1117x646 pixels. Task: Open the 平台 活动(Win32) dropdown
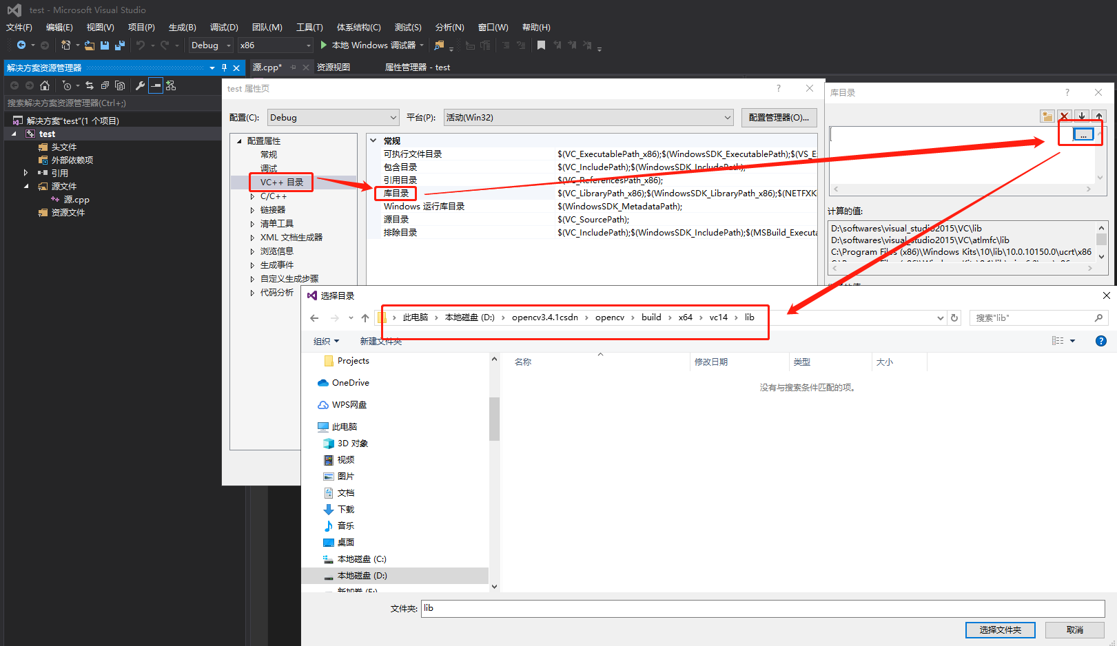click(588, 118)
